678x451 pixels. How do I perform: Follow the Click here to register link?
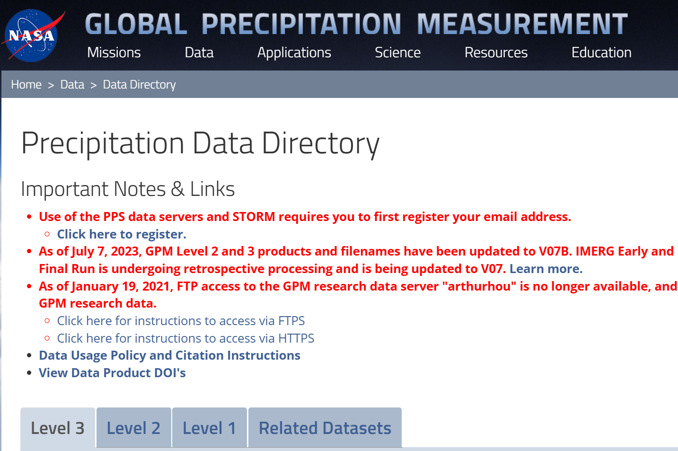(x=122, y=234)
